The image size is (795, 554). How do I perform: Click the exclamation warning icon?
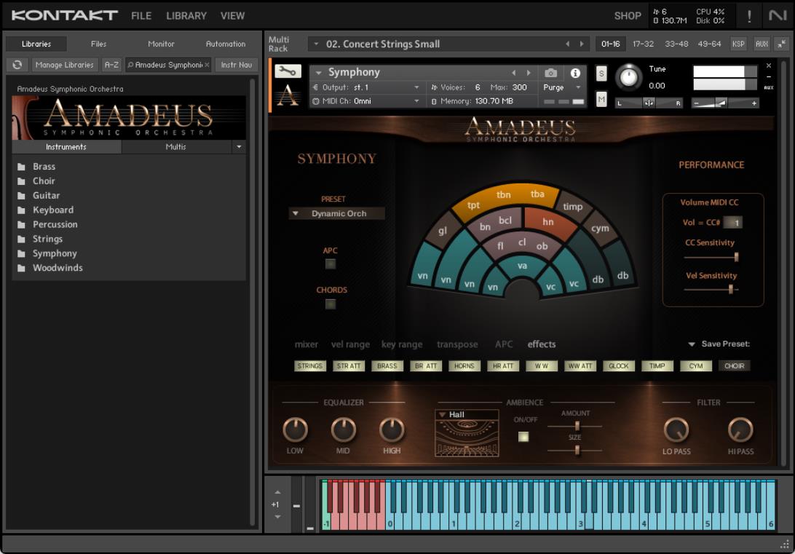749,15
